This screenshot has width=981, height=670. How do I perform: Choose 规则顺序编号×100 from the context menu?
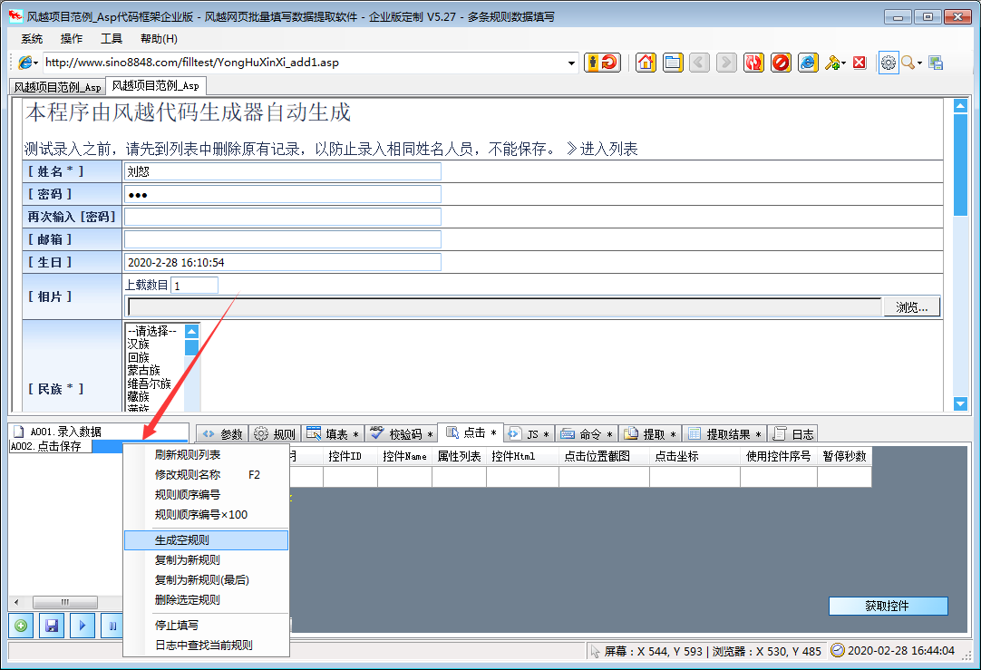click(206, 515)
